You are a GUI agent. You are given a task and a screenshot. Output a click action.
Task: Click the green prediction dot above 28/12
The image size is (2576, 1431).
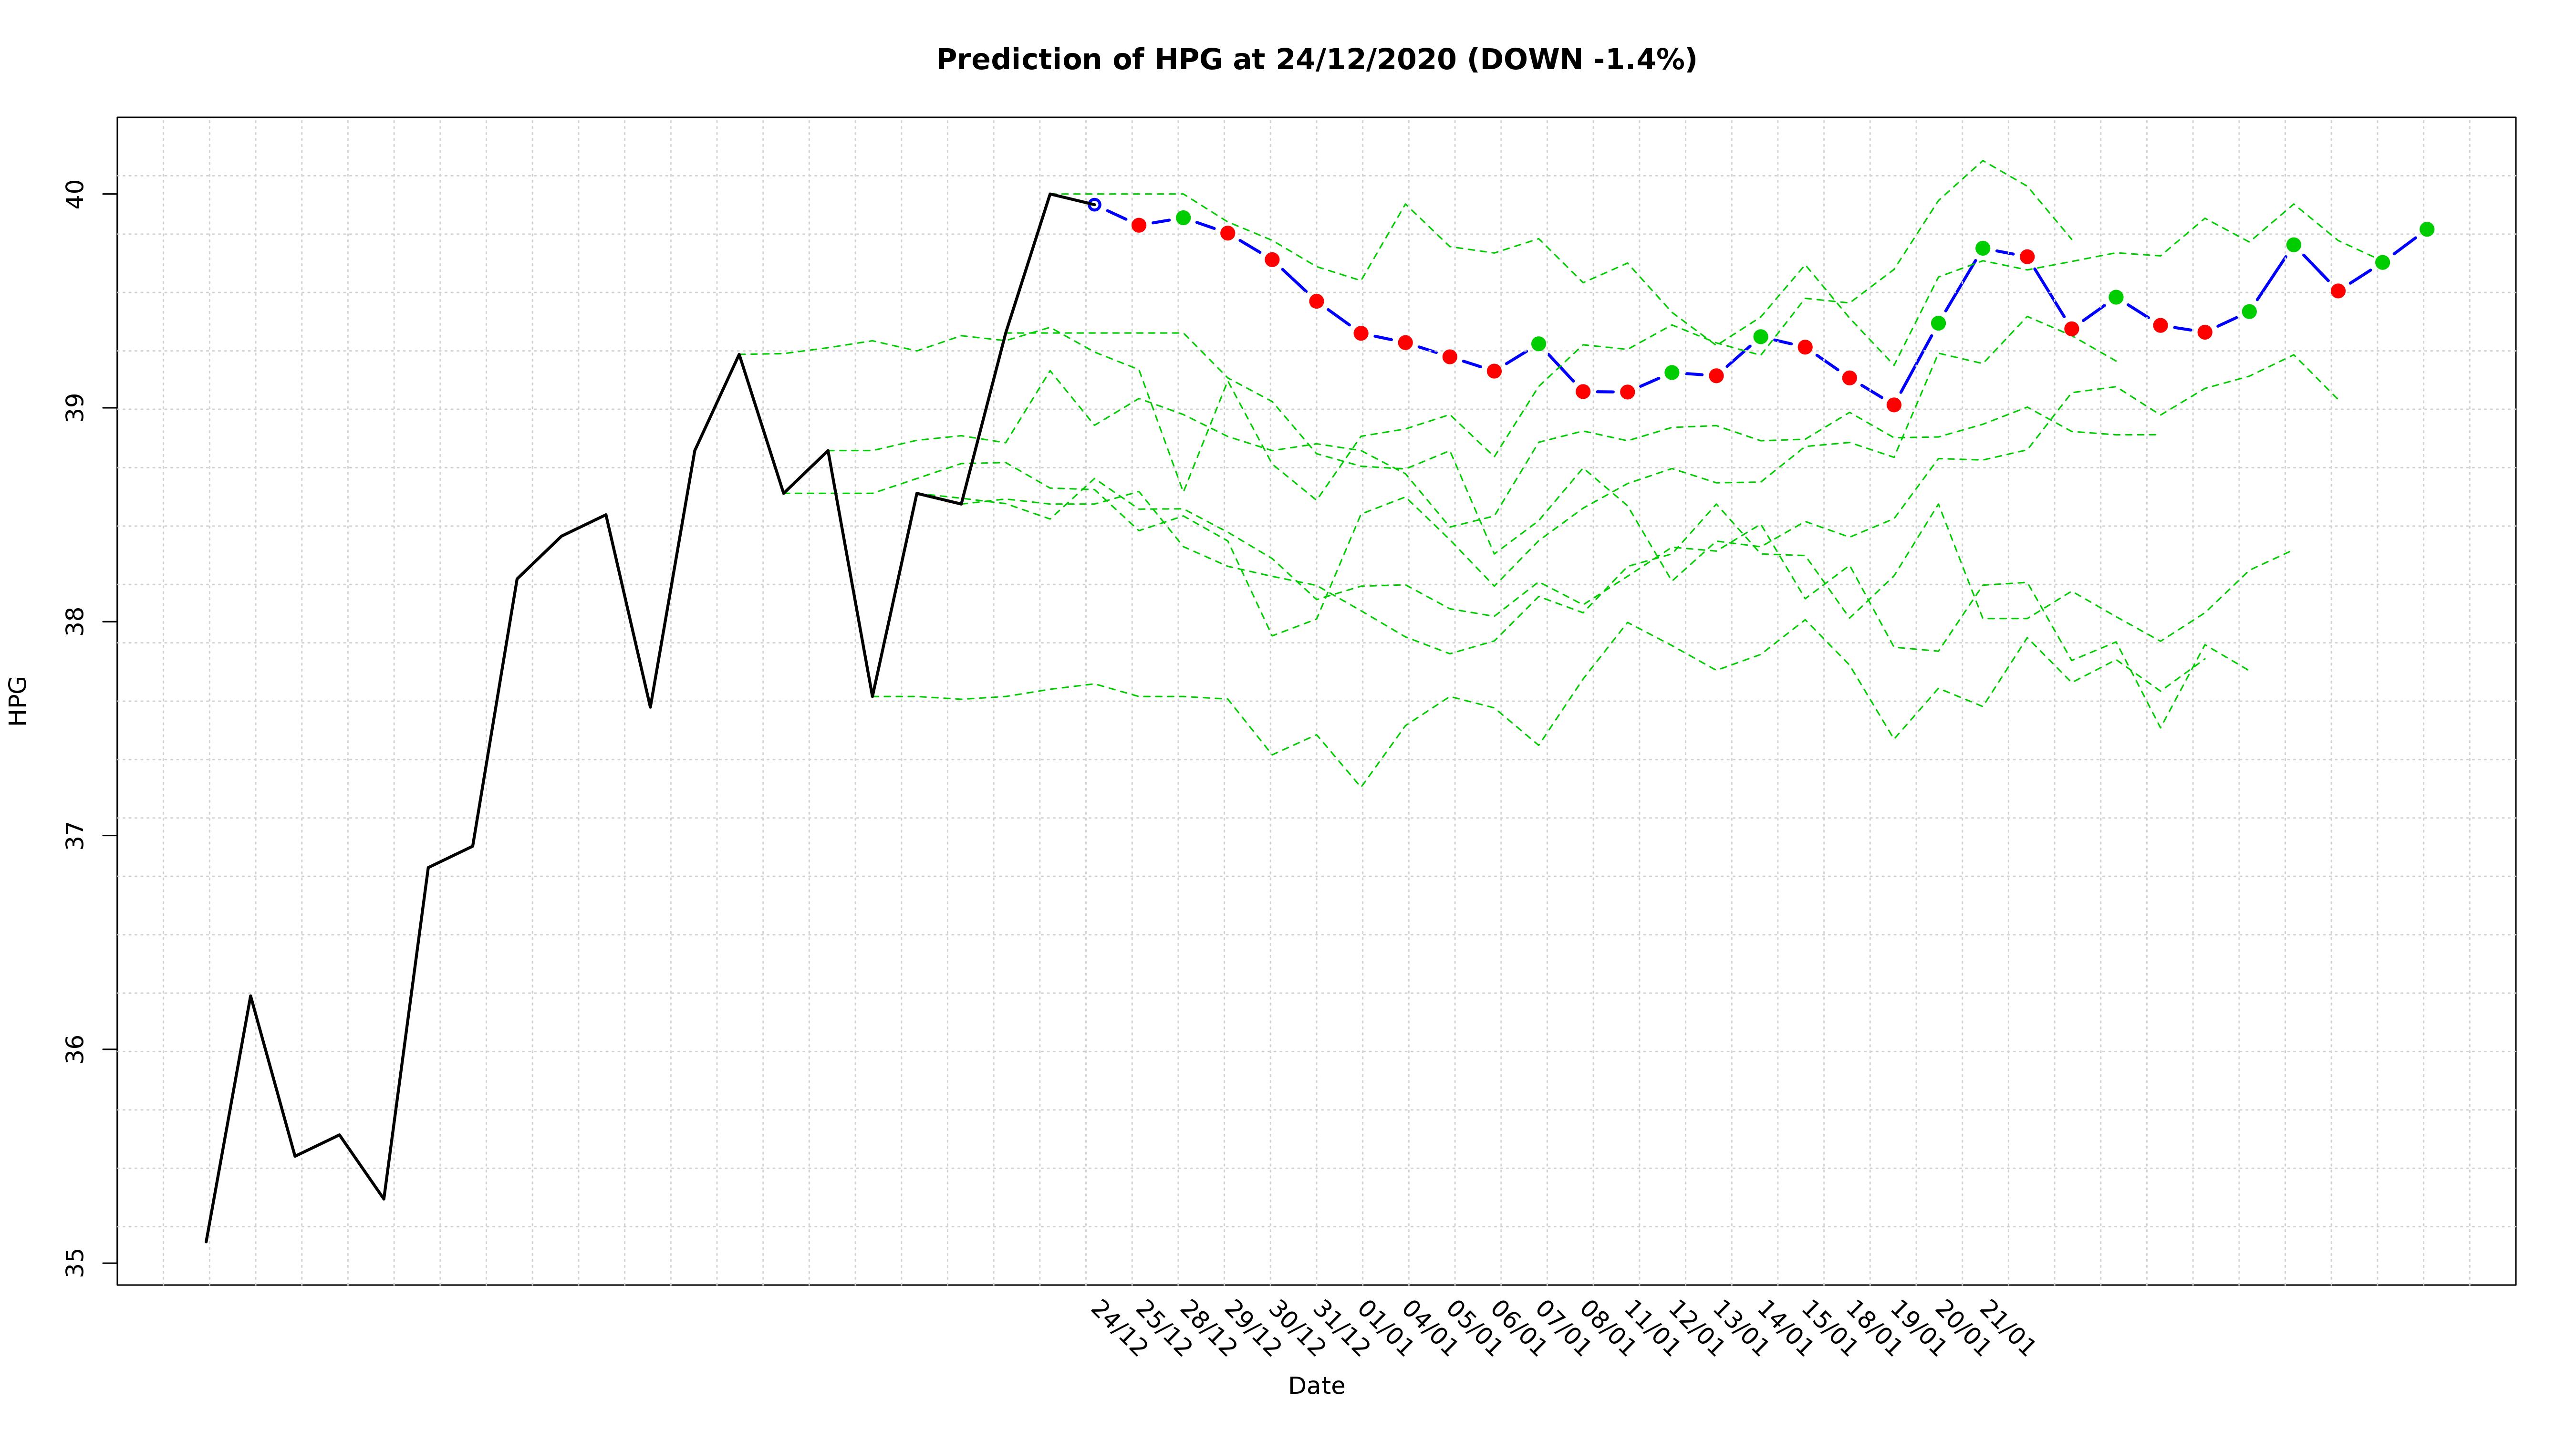[1183, 217]
